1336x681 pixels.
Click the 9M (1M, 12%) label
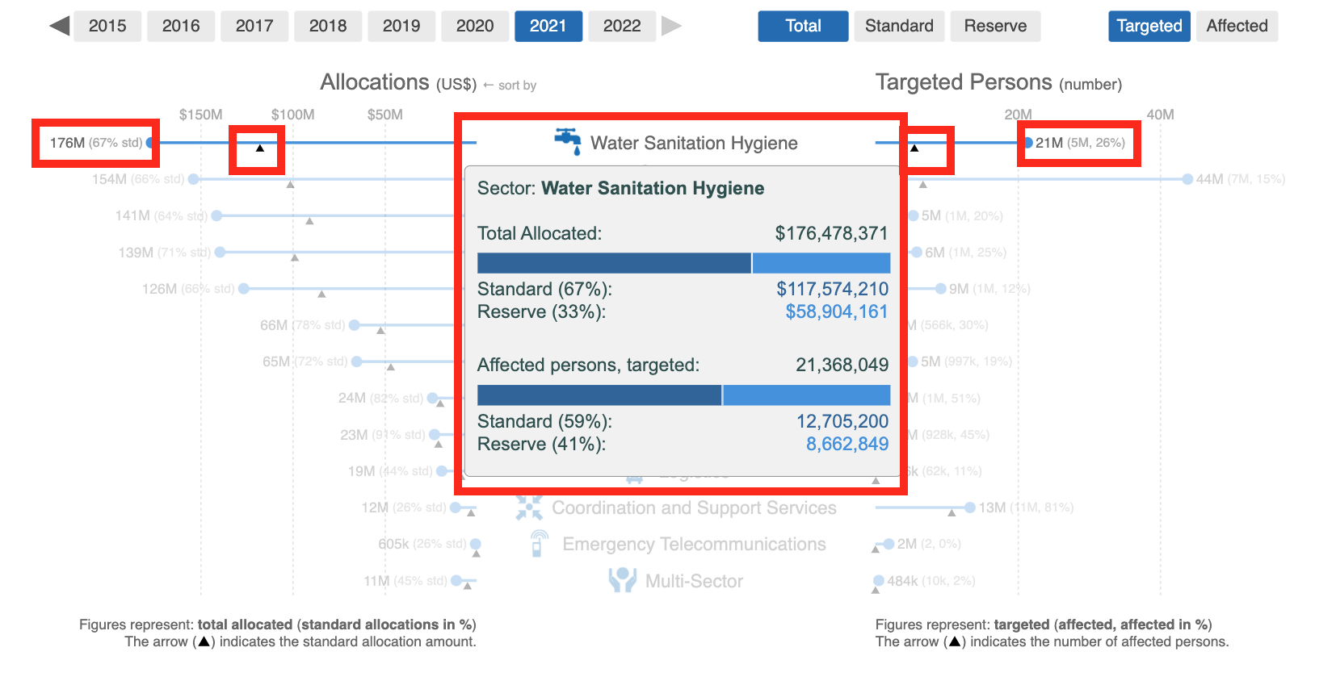click(989, 289)
